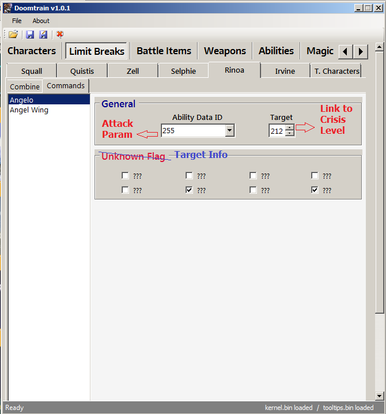This screenshot has height=414, width=386.
Task: Click the vertical scrollbar thumb
Action: (380, 182)
